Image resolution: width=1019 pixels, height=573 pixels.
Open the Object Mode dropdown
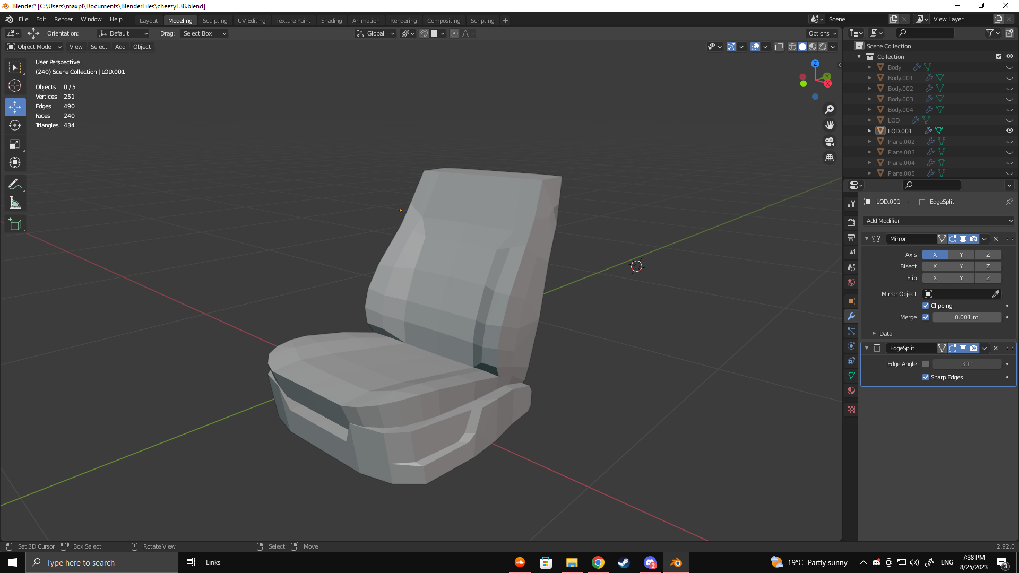tap(34, 47)
